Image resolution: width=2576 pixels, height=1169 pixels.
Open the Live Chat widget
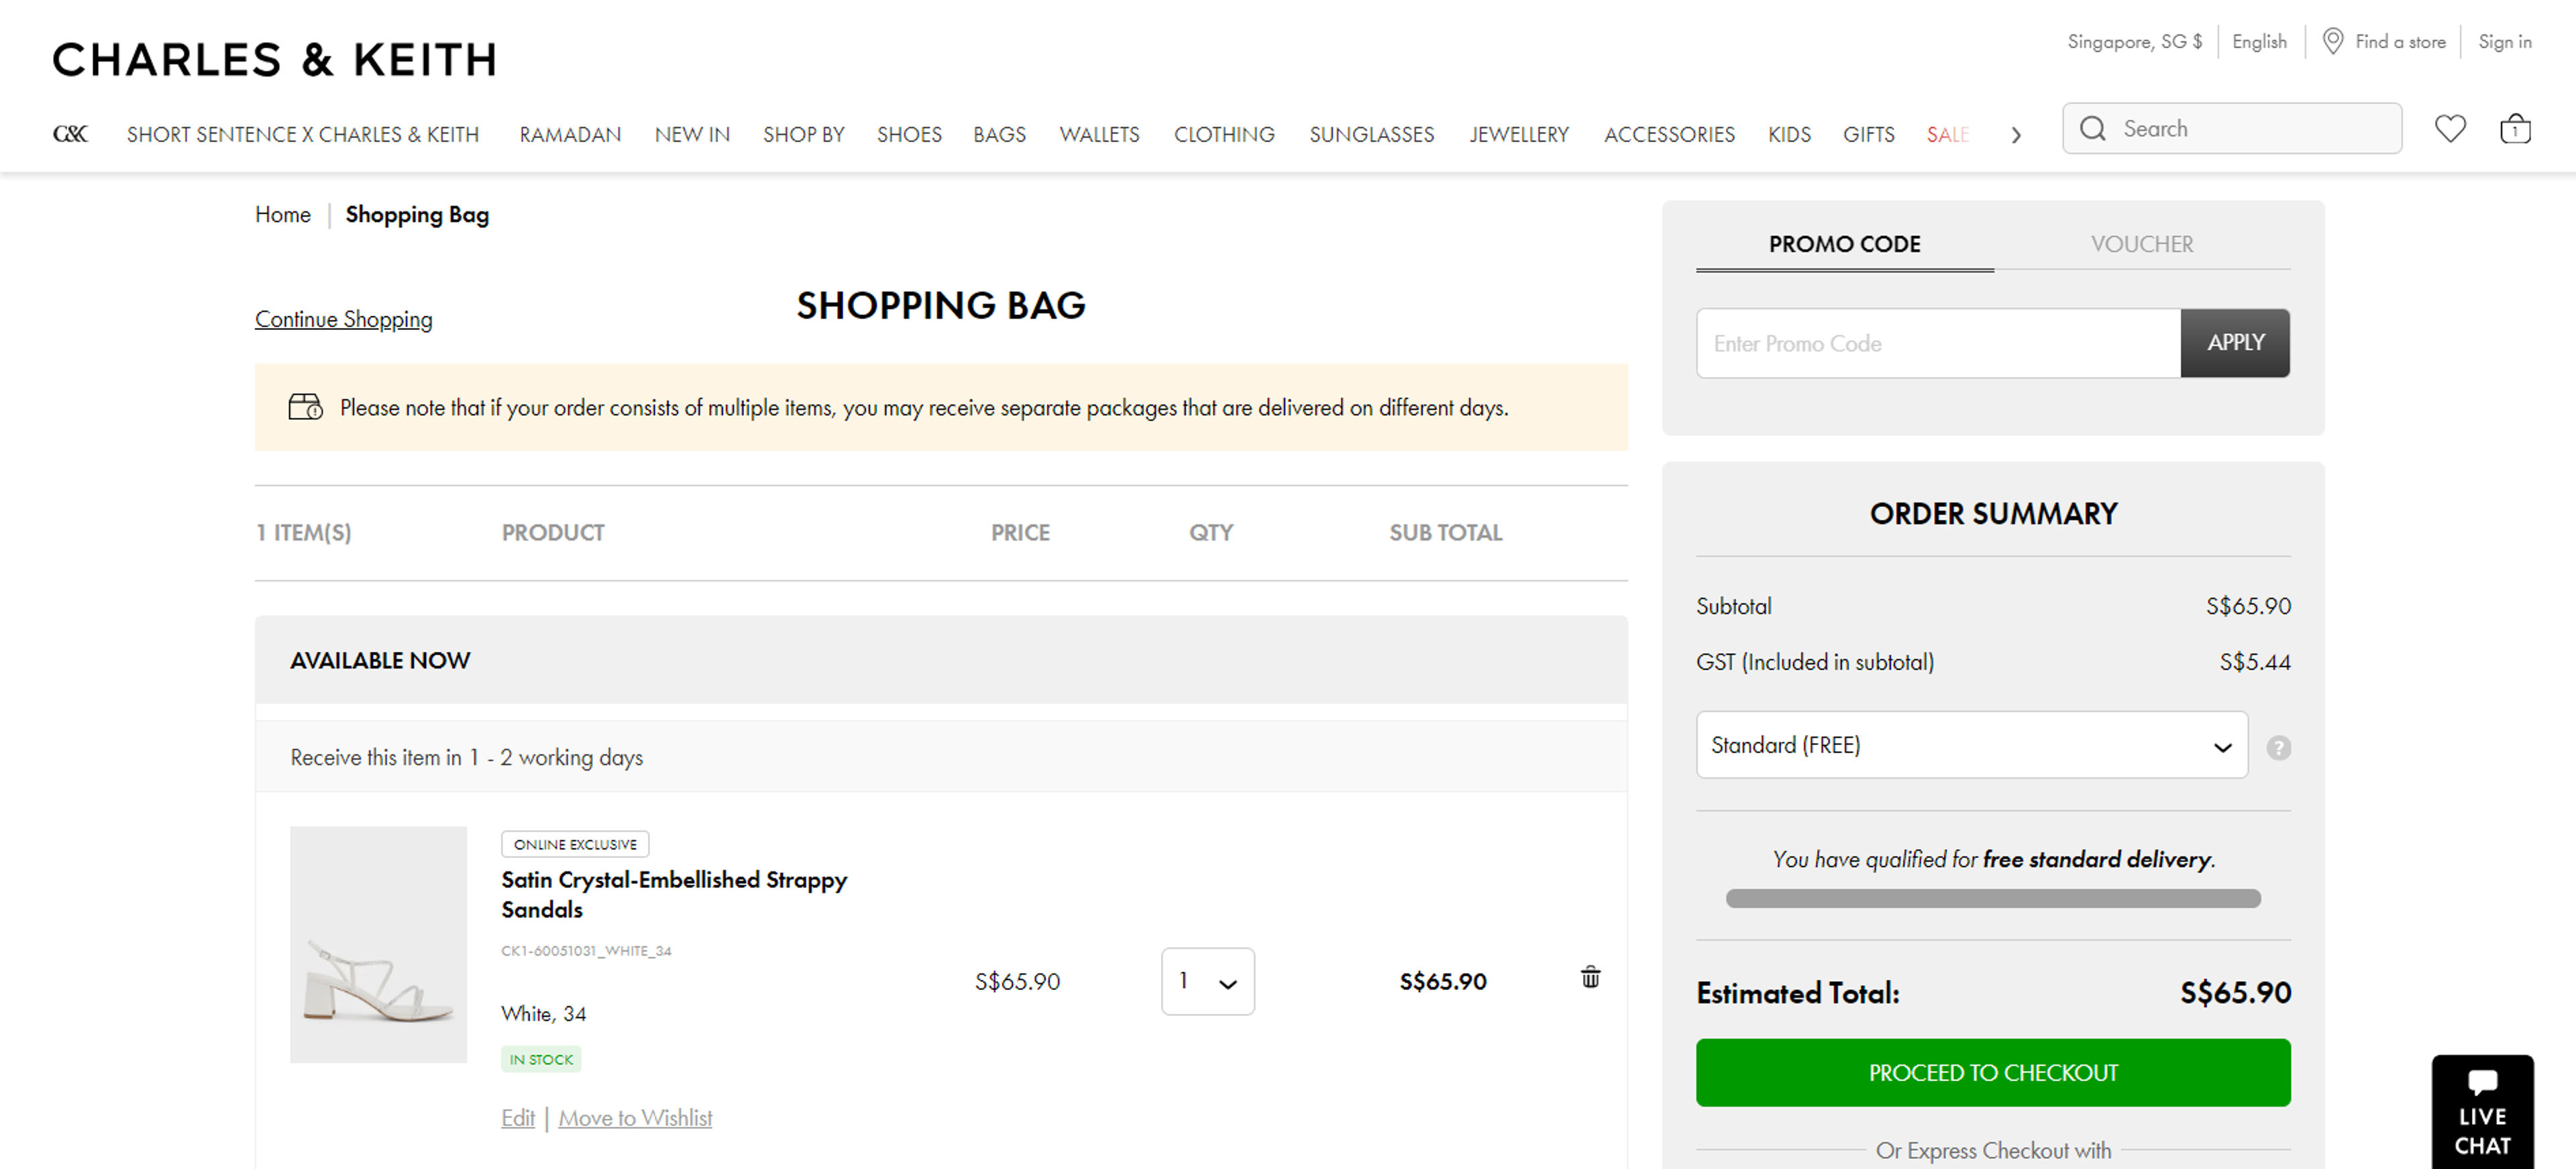[2482, 1112]
